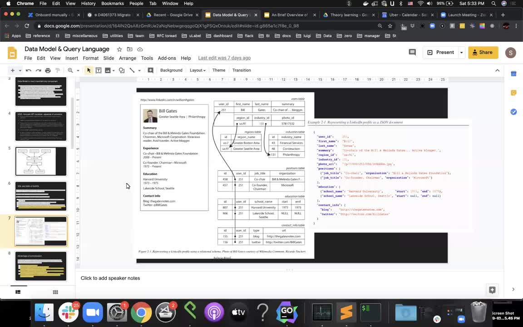Open the dashboard bookmarks folder
Image resolution: width=523 pixels, height=327 pixels.
220,36
